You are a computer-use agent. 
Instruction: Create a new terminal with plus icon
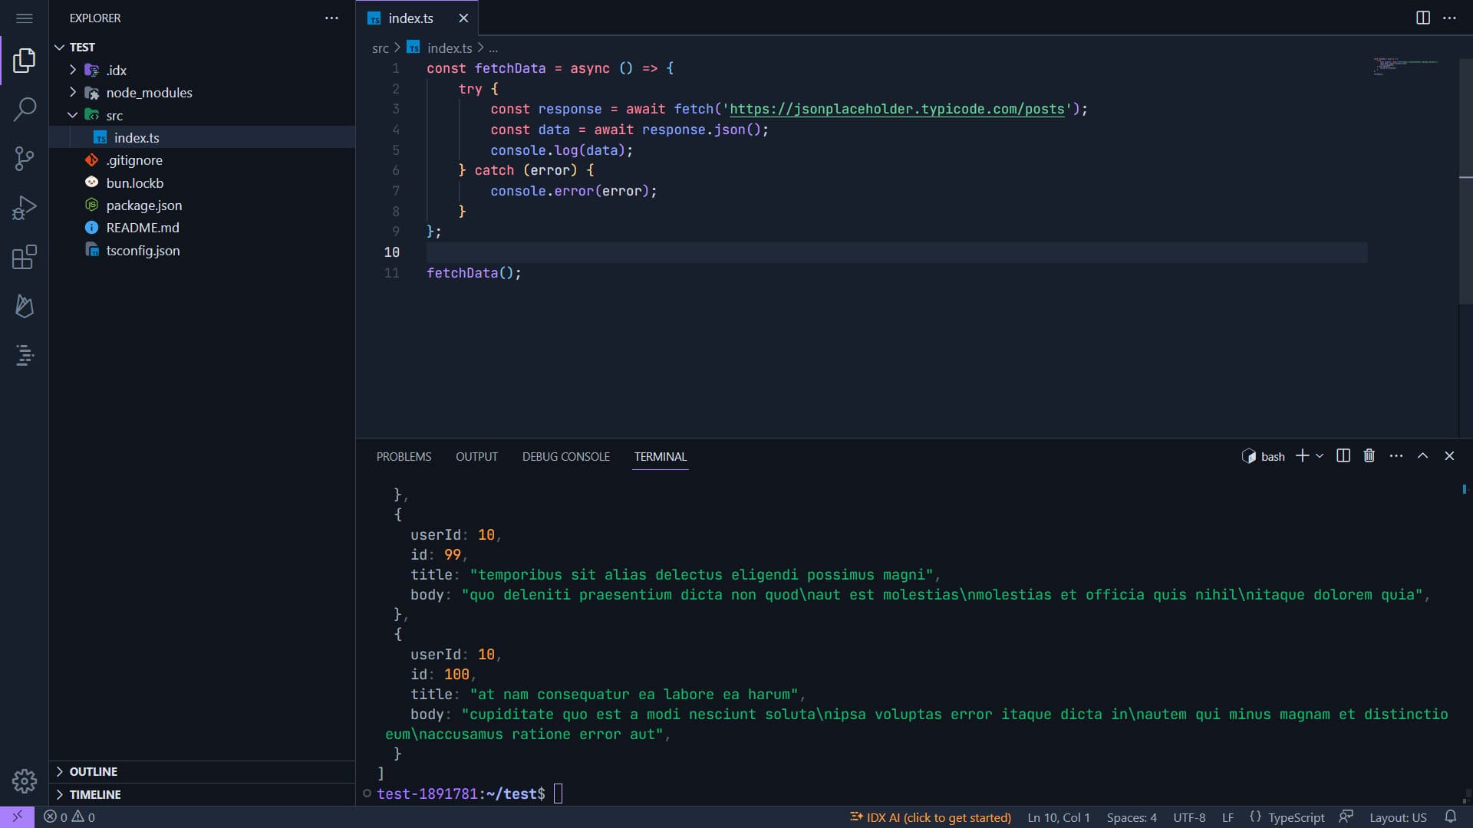[1302, 456]
